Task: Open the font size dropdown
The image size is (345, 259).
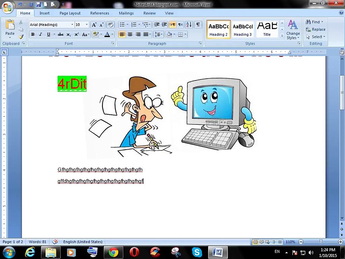Action: pos(87,25)
